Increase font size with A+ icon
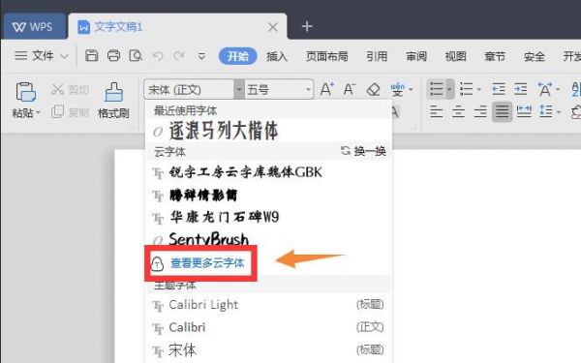Viewport: 581px width, 363px height. 327,89
